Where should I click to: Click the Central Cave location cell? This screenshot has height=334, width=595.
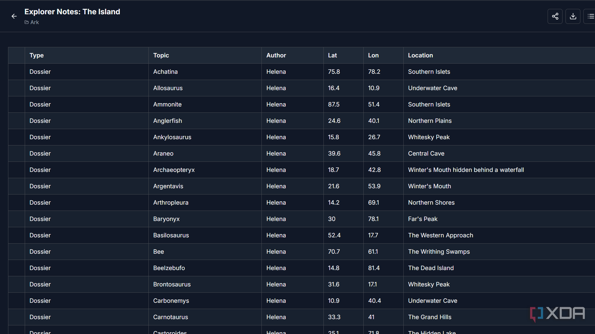tap(499, 153)
